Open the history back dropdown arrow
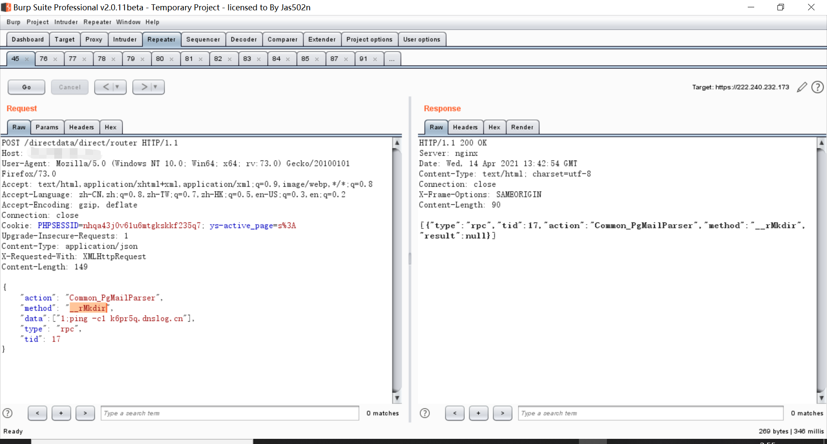The image size is (827, 444). click(117, 87)
